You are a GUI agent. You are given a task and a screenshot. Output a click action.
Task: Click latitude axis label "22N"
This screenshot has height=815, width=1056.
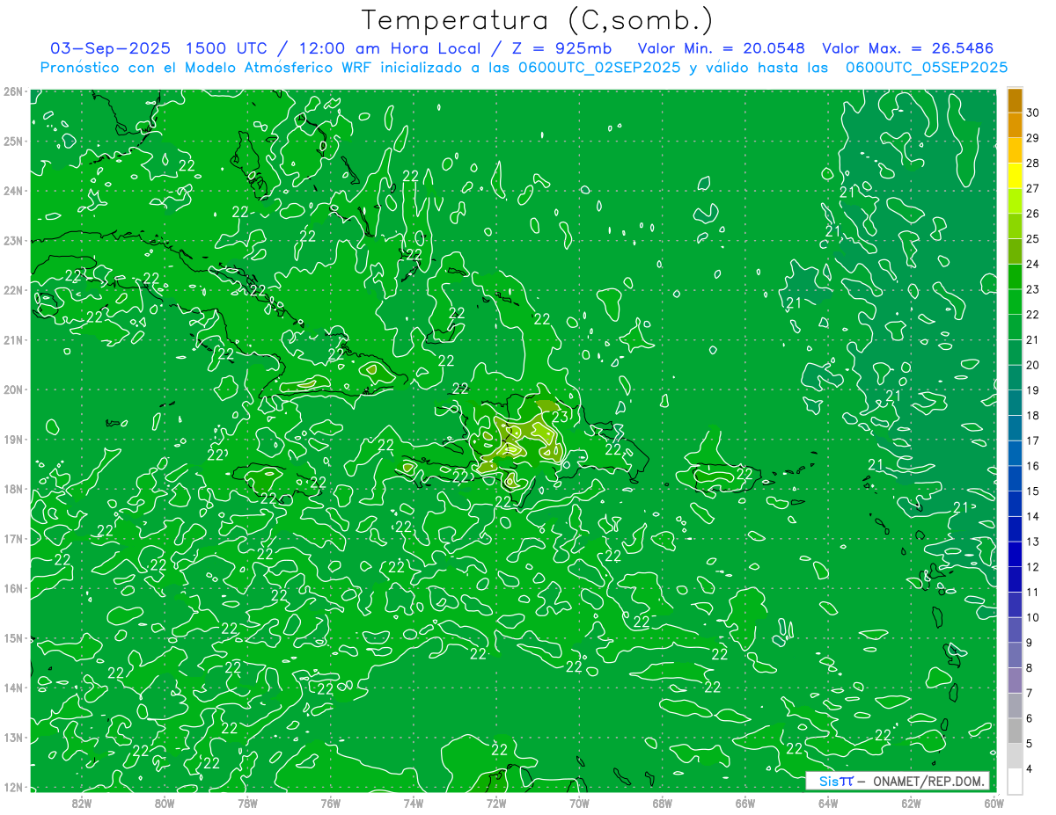(12, 290)
